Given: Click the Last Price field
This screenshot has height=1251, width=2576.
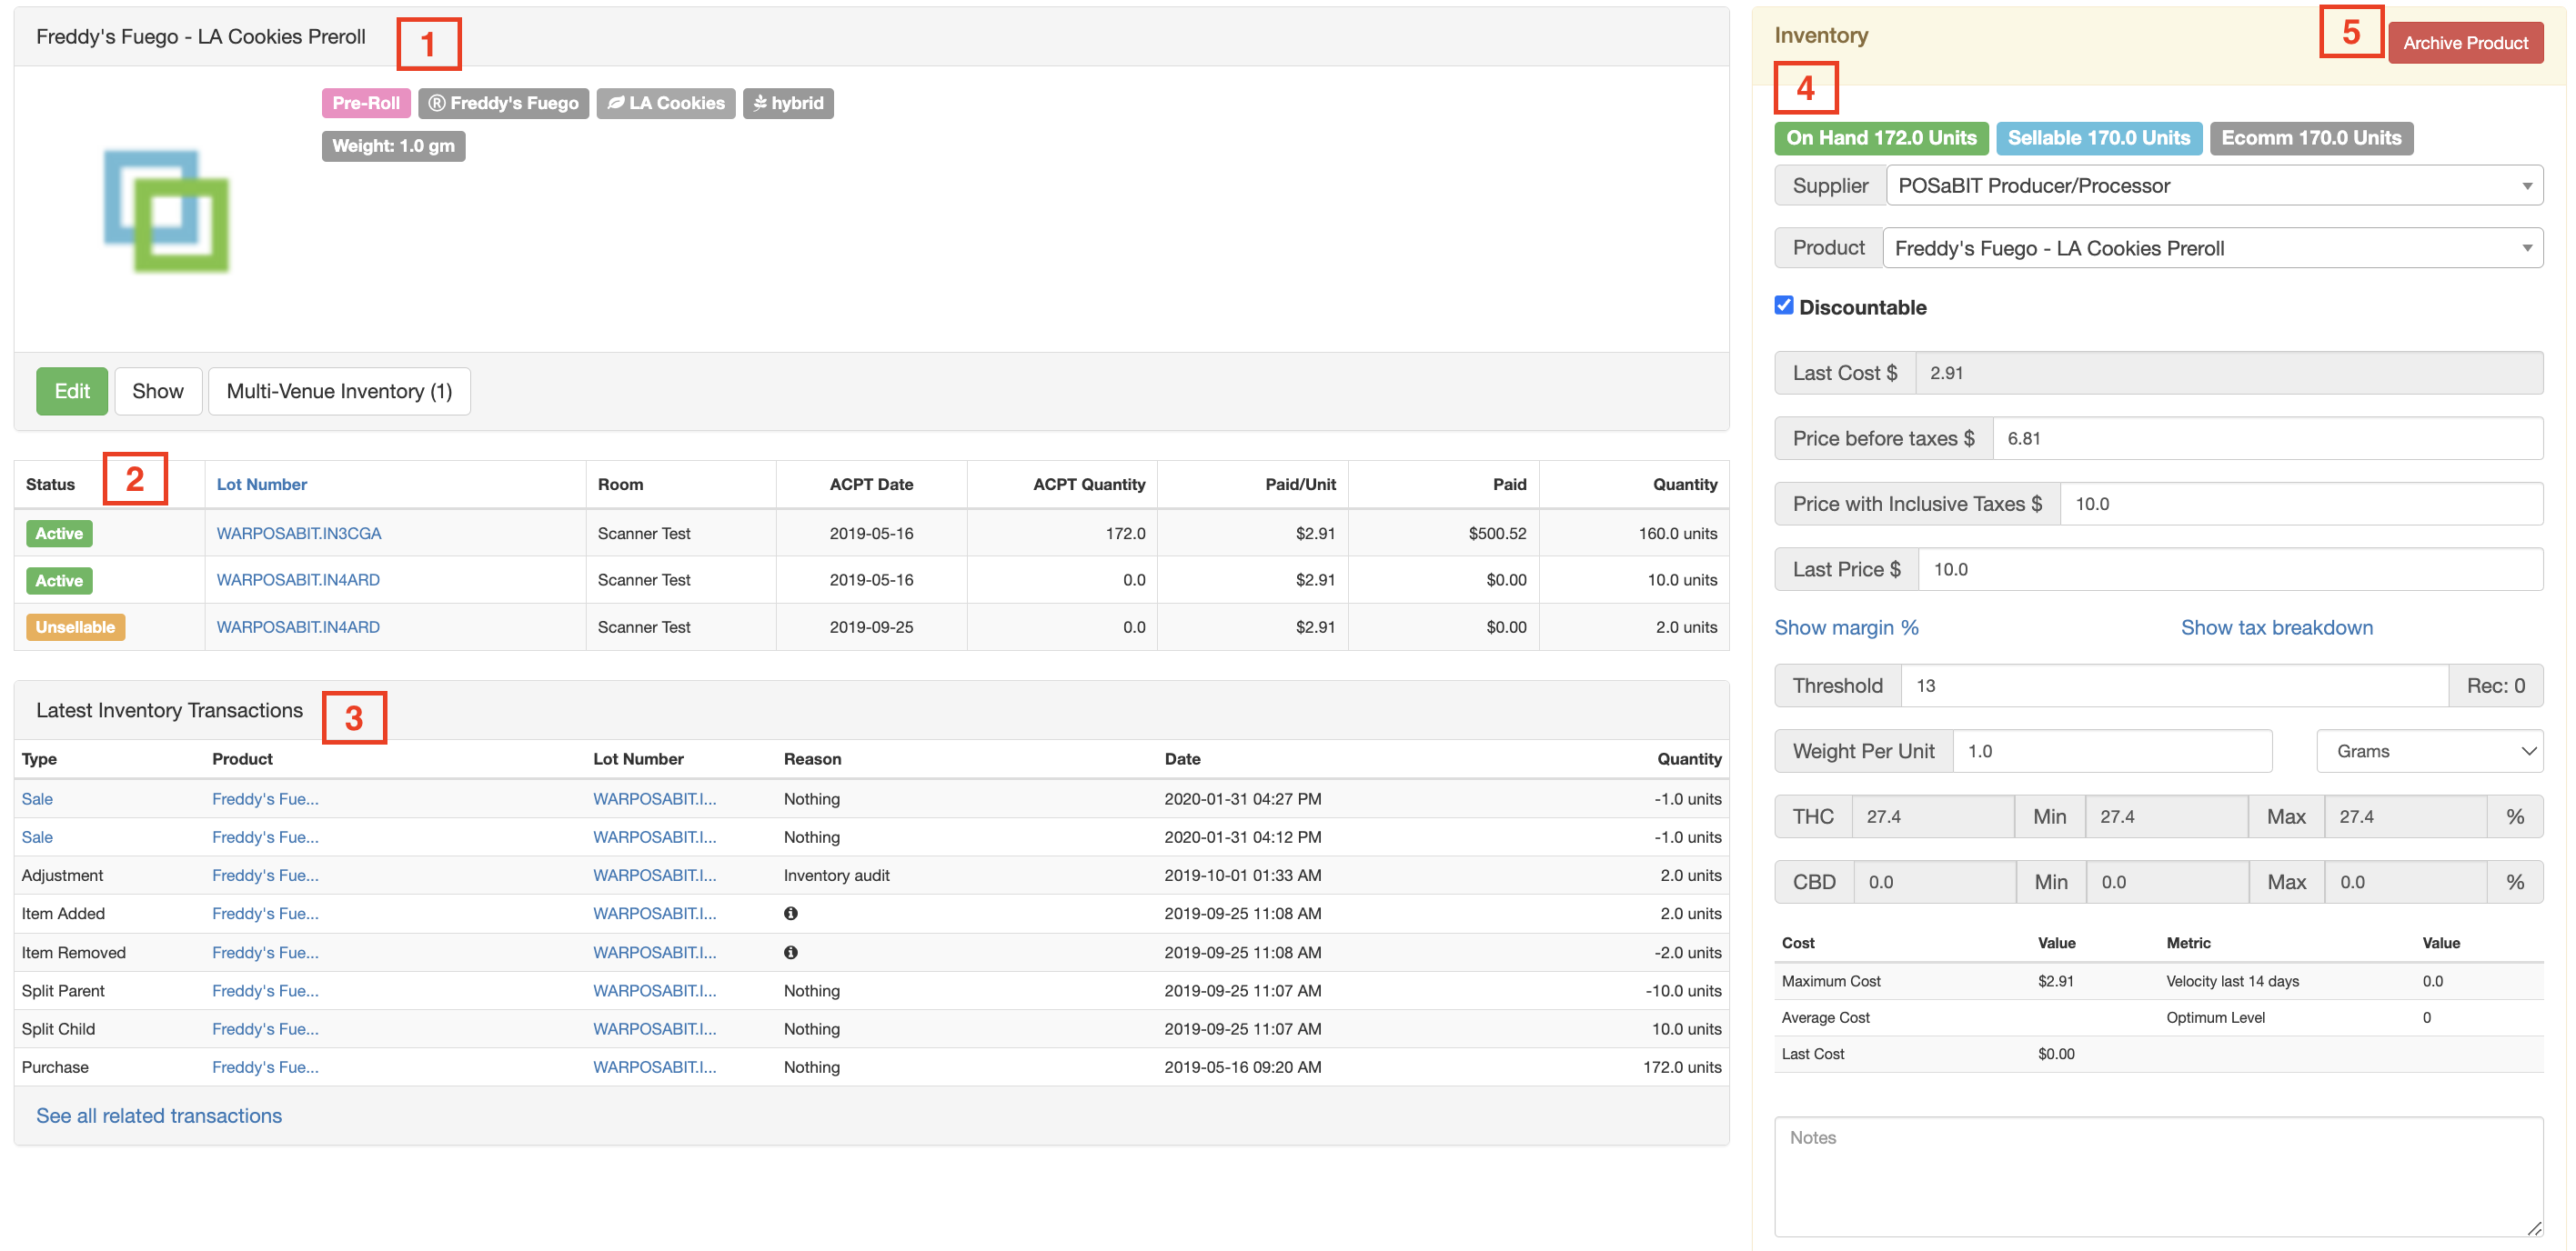Looking at the screenshot, I should click(2231, 569).
